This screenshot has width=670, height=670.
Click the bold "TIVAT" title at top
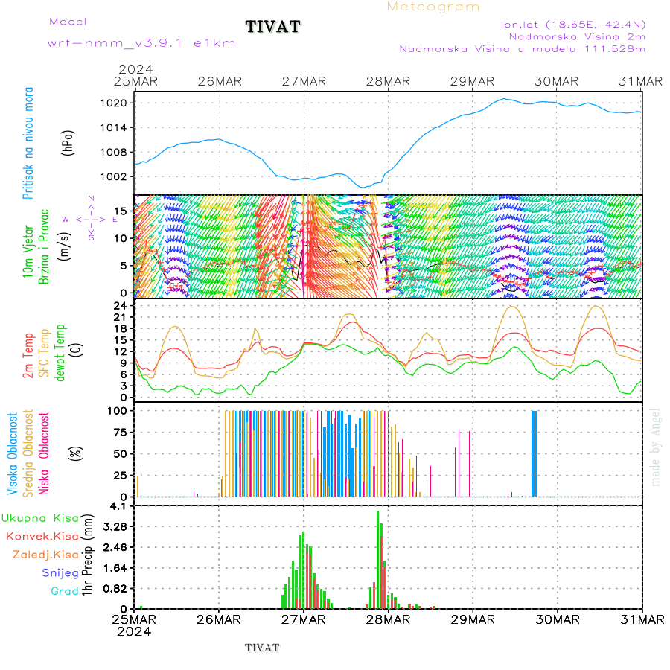(273, 27)
